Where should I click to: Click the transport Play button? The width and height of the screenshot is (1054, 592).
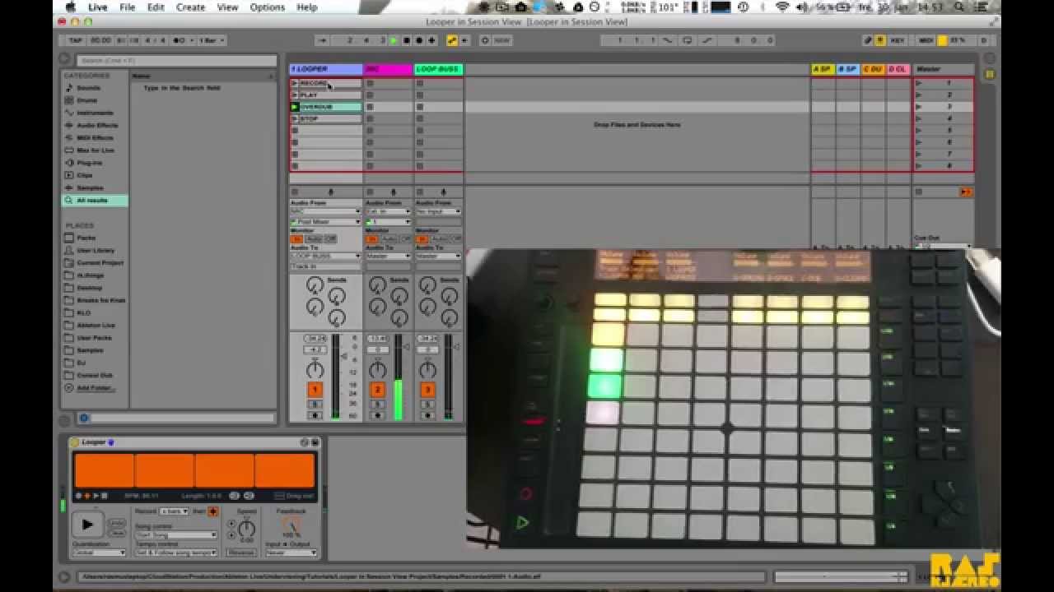(394, 40)
